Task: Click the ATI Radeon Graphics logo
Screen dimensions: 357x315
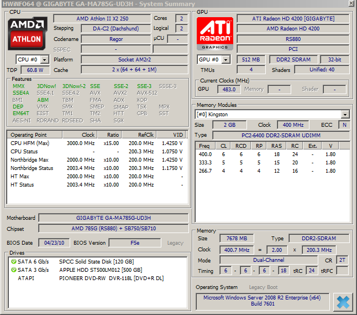Action: [x=215, y=34]
